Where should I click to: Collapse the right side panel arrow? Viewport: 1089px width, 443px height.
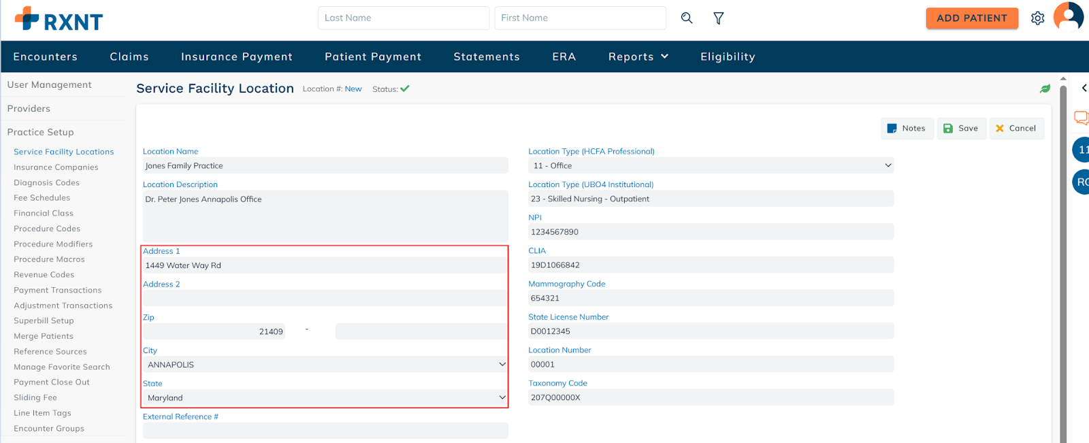[1084, 88]
